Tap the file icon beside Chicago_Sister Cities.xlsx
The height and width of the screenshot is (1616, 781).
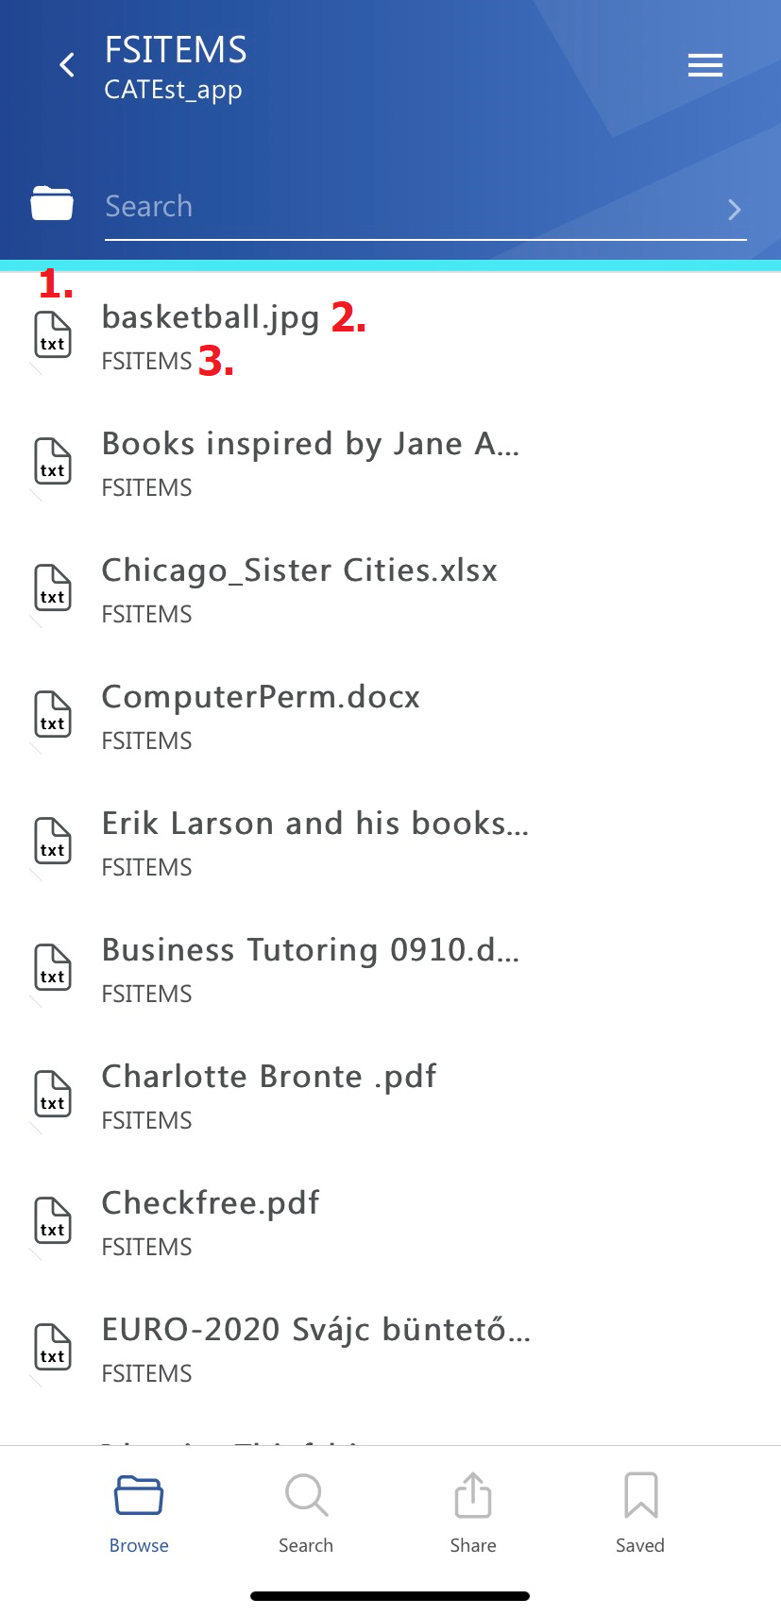pyautogui.click(x=53, y=587)
